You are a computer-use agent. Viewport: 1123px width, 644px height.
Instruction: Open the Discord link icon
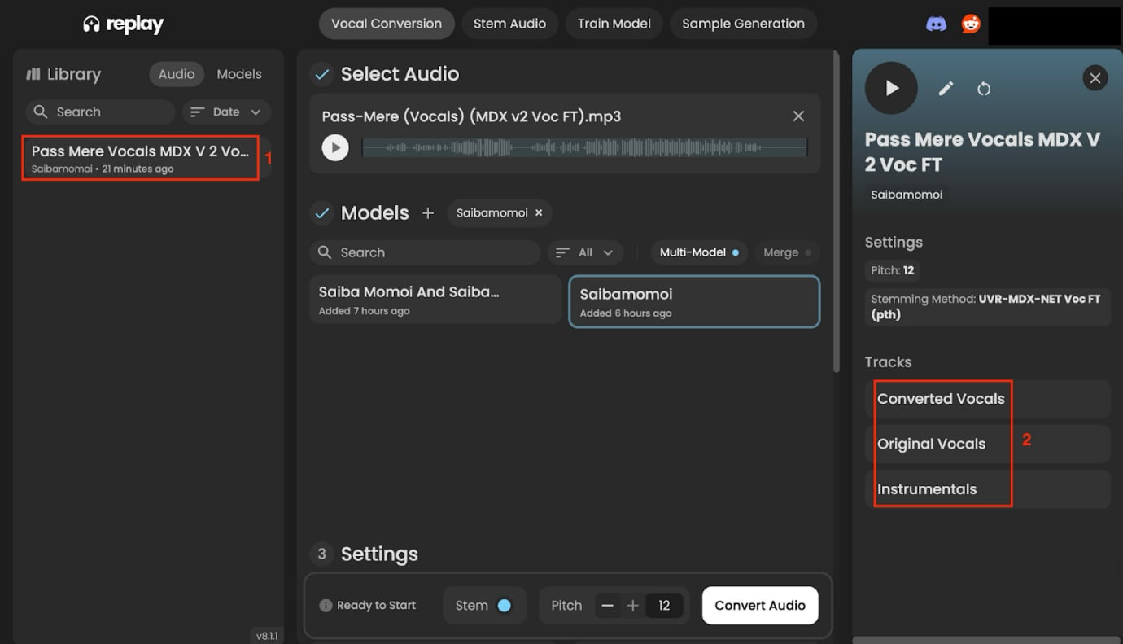(x=936, y=24)
